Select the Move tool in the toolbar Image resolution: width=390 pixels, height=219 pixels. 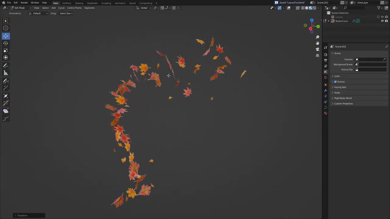coord(6,36)
